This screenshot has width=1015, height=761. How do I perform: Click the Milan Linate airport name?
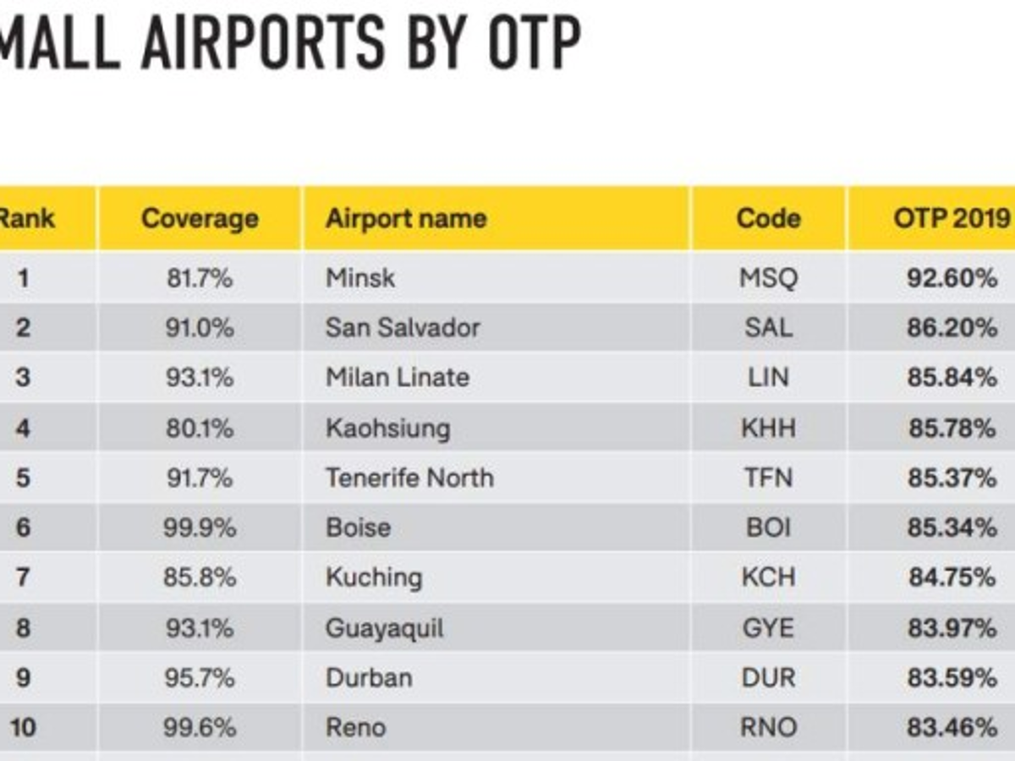[x=398, y=377]
